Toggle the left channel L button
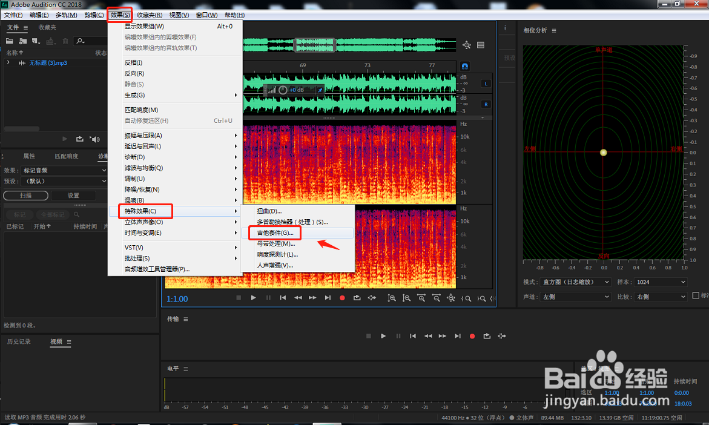709x425 pixels. [x=486, y=84]
